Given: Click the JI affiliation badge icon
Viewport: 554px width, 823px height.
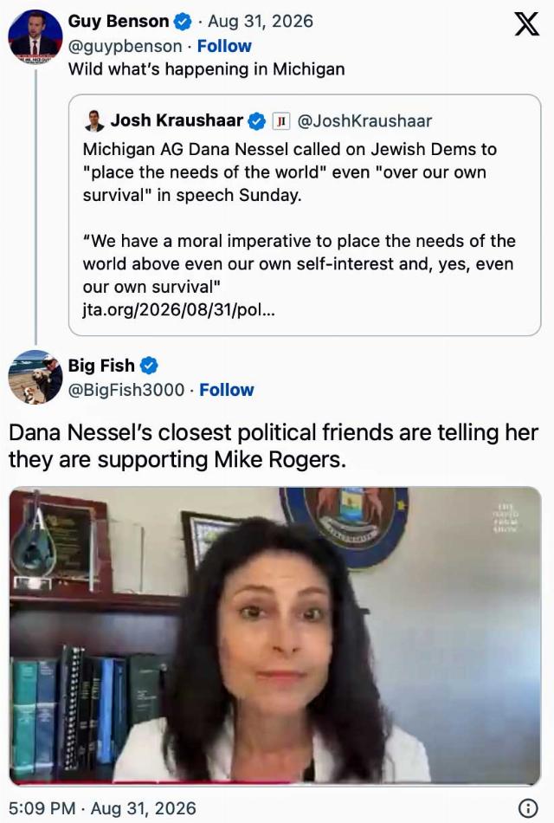Looking at the screenshot, I should (281, 121).
